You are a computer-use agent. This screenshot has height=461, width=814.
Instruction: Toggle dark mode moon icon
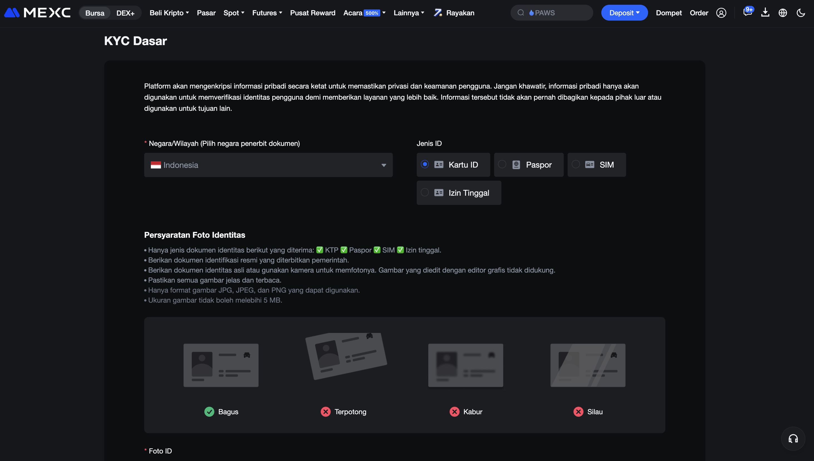(800, 13)
